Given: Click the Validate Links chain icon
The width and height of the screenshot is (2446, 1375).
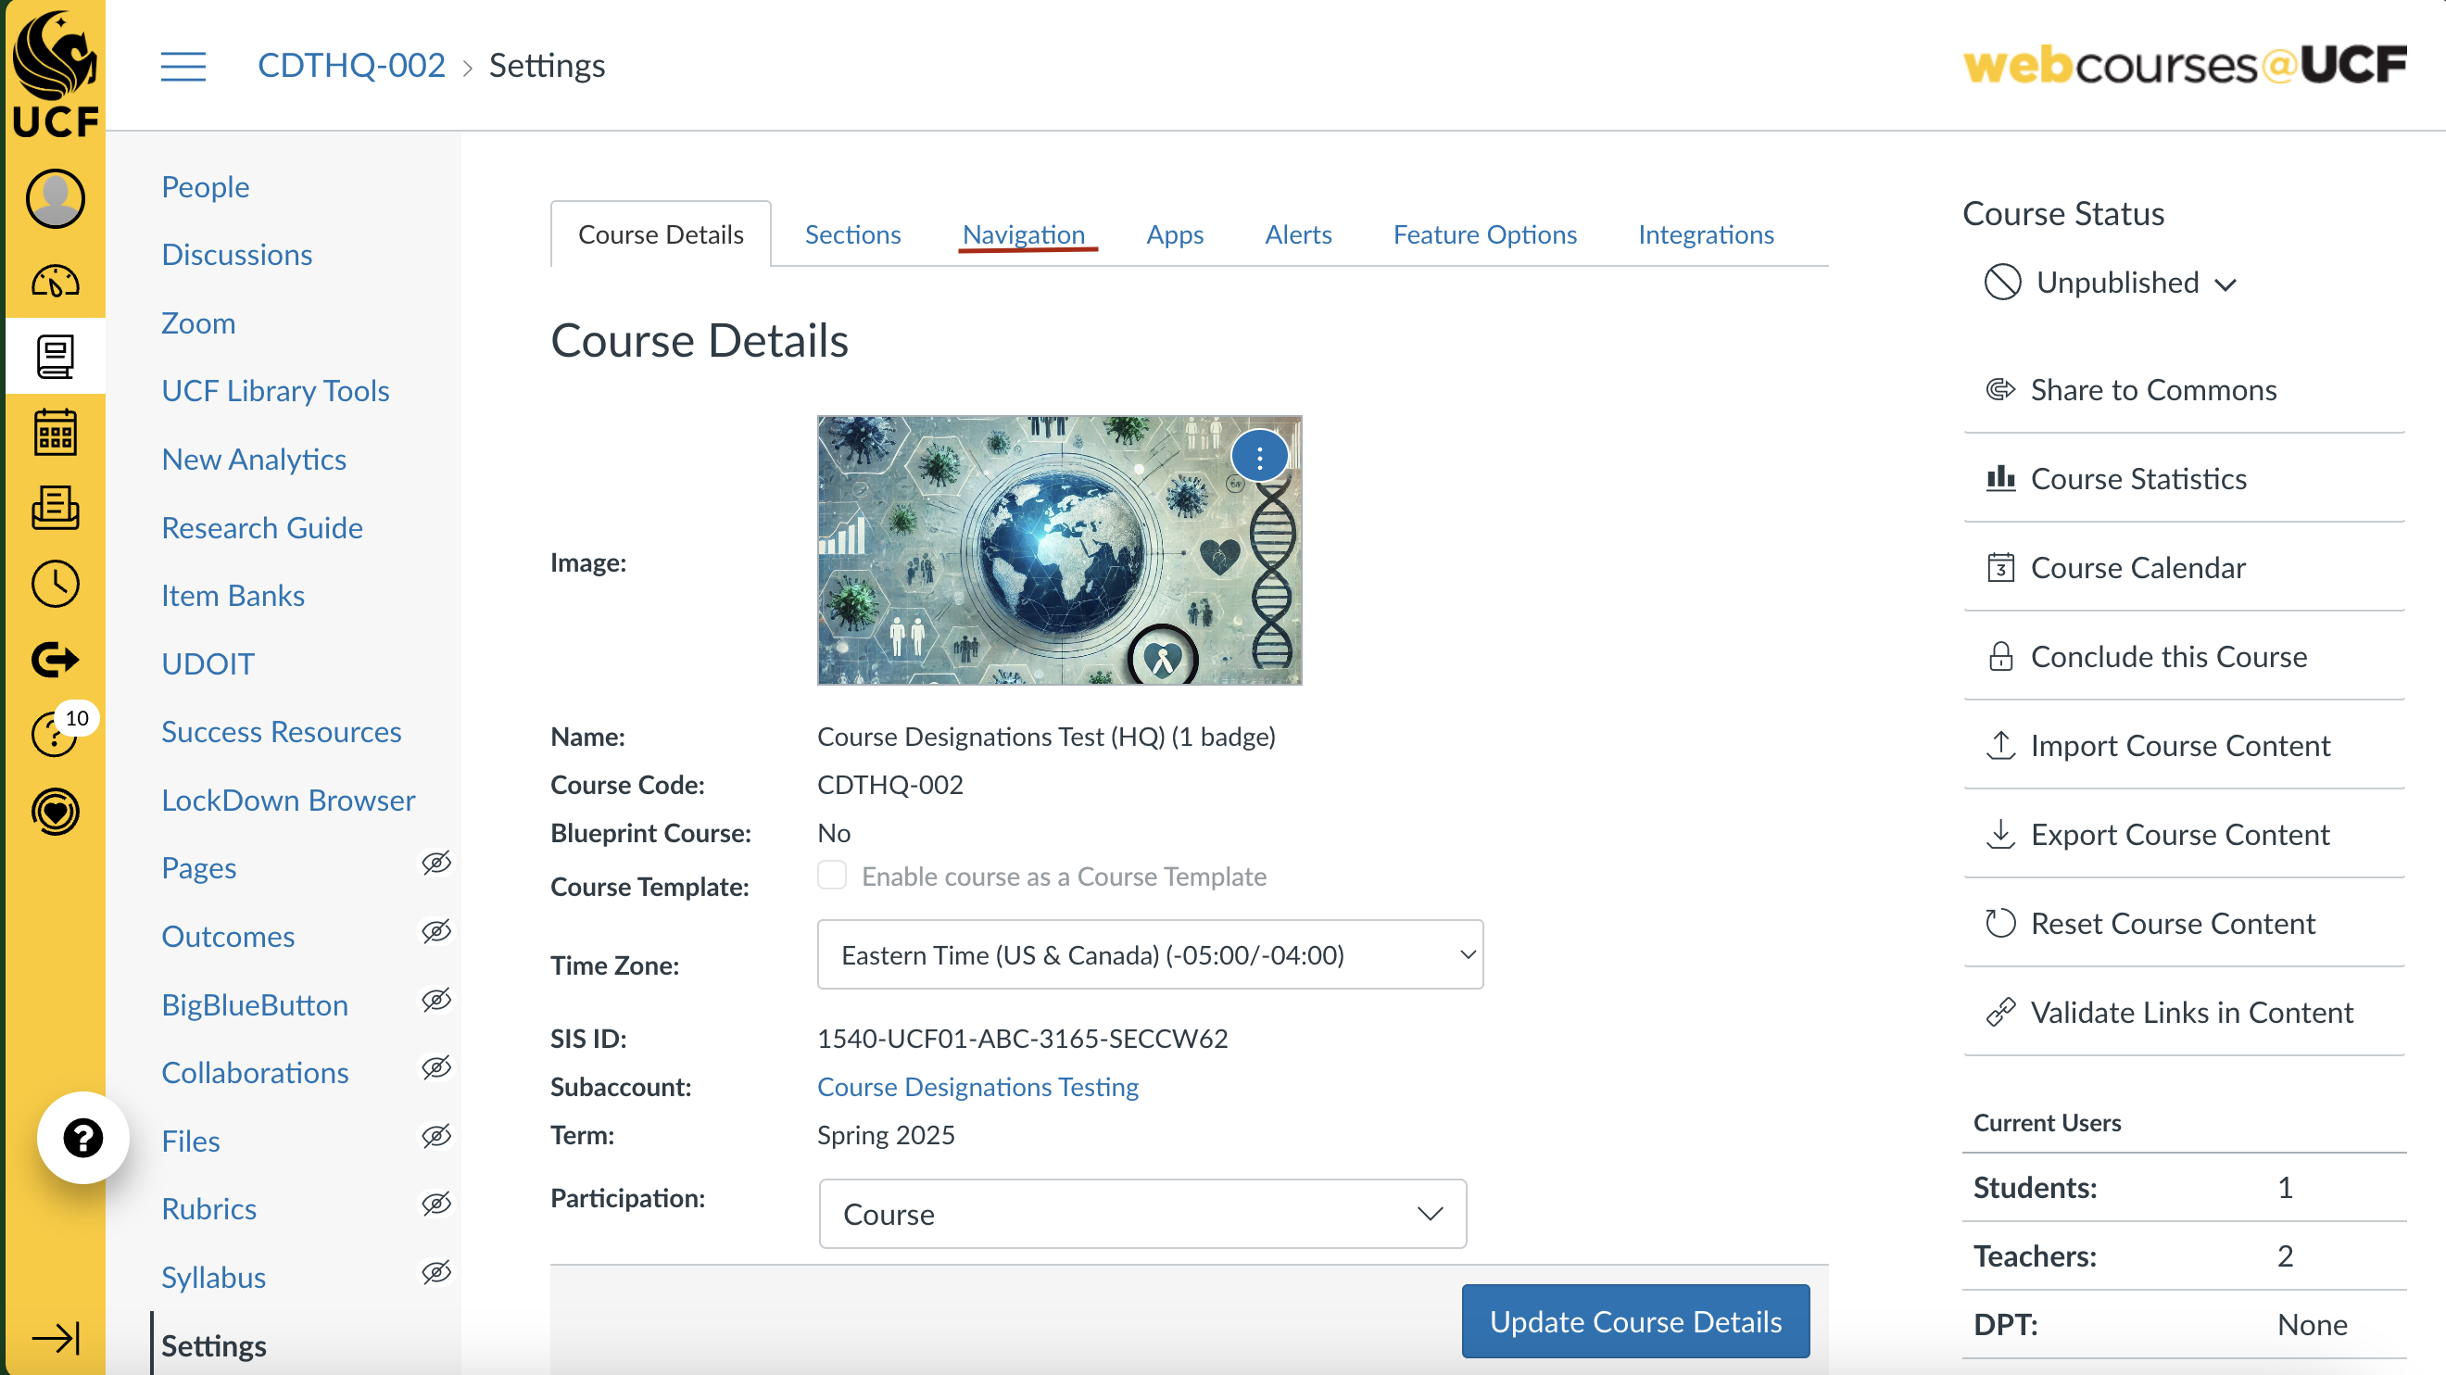Looking at the screenshot, I should 2000,1013.
